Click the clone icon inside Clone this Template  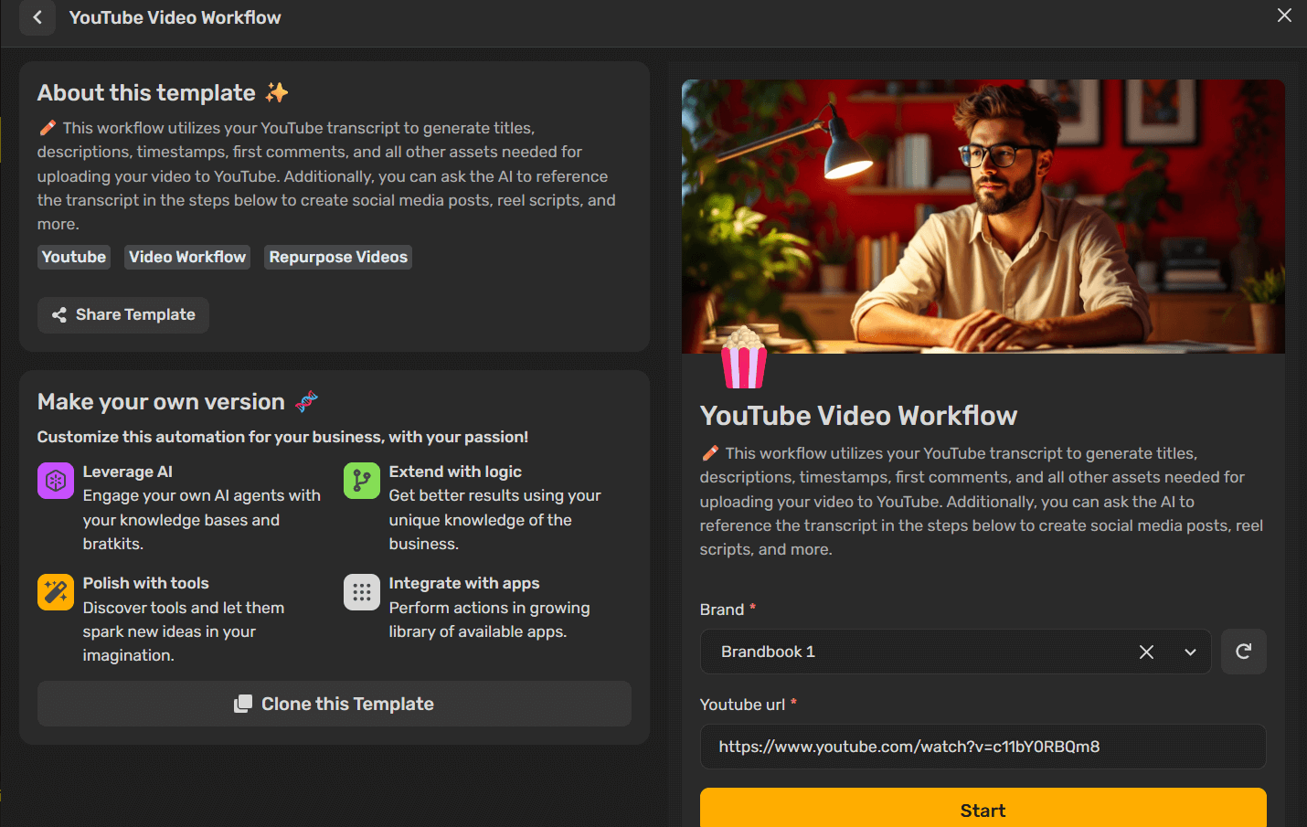pos(244,704)
